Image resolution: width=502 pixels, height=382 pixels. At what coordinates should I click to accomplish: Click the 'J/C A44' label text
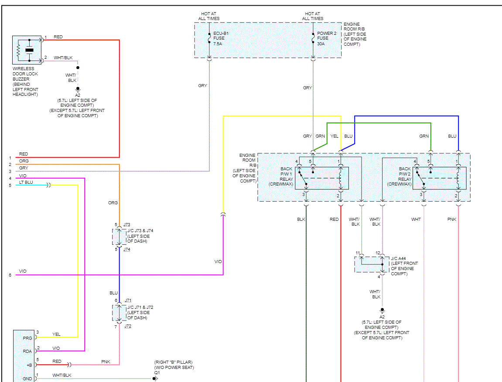[398, 258]
